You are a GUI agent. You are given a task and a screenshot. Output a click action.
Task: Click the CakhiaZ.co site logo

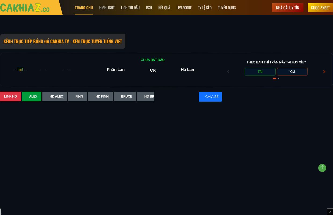coord(25,8)
